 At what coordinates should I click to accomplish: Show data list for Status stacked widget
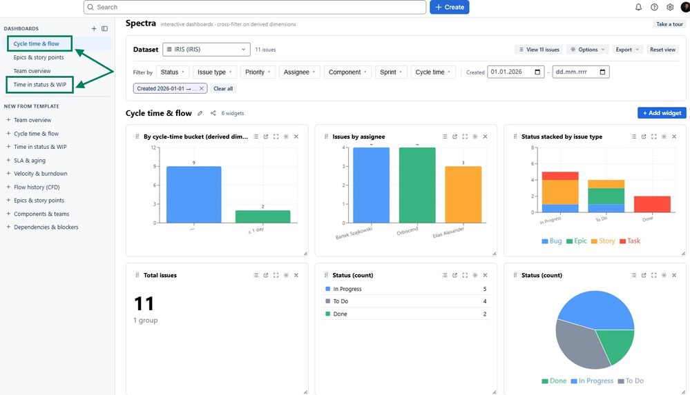(x=633, y=136)
